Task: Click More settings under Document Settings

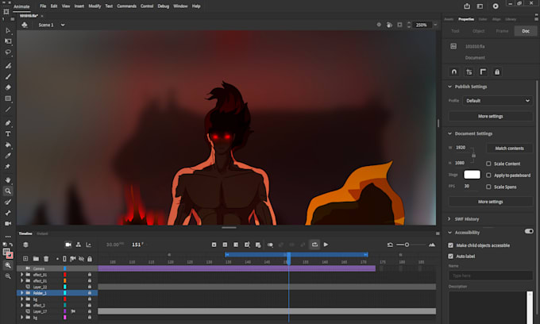Action: click(x=491, y=202)
